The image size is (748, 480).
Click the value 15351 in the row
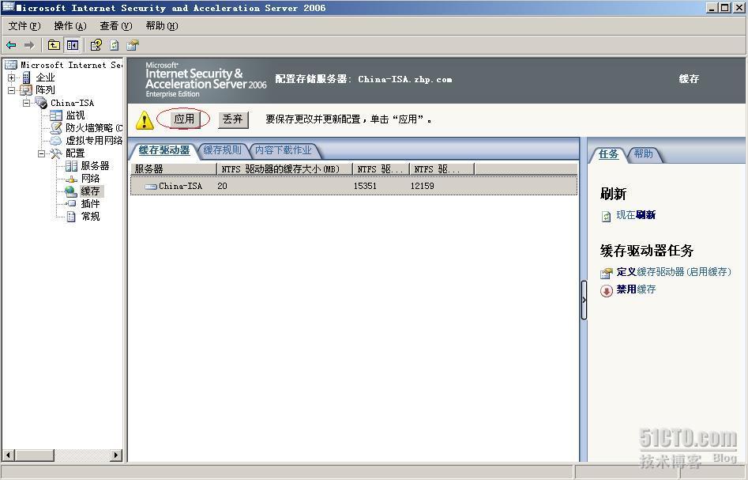pyautogui.click(x=365, y=187)
